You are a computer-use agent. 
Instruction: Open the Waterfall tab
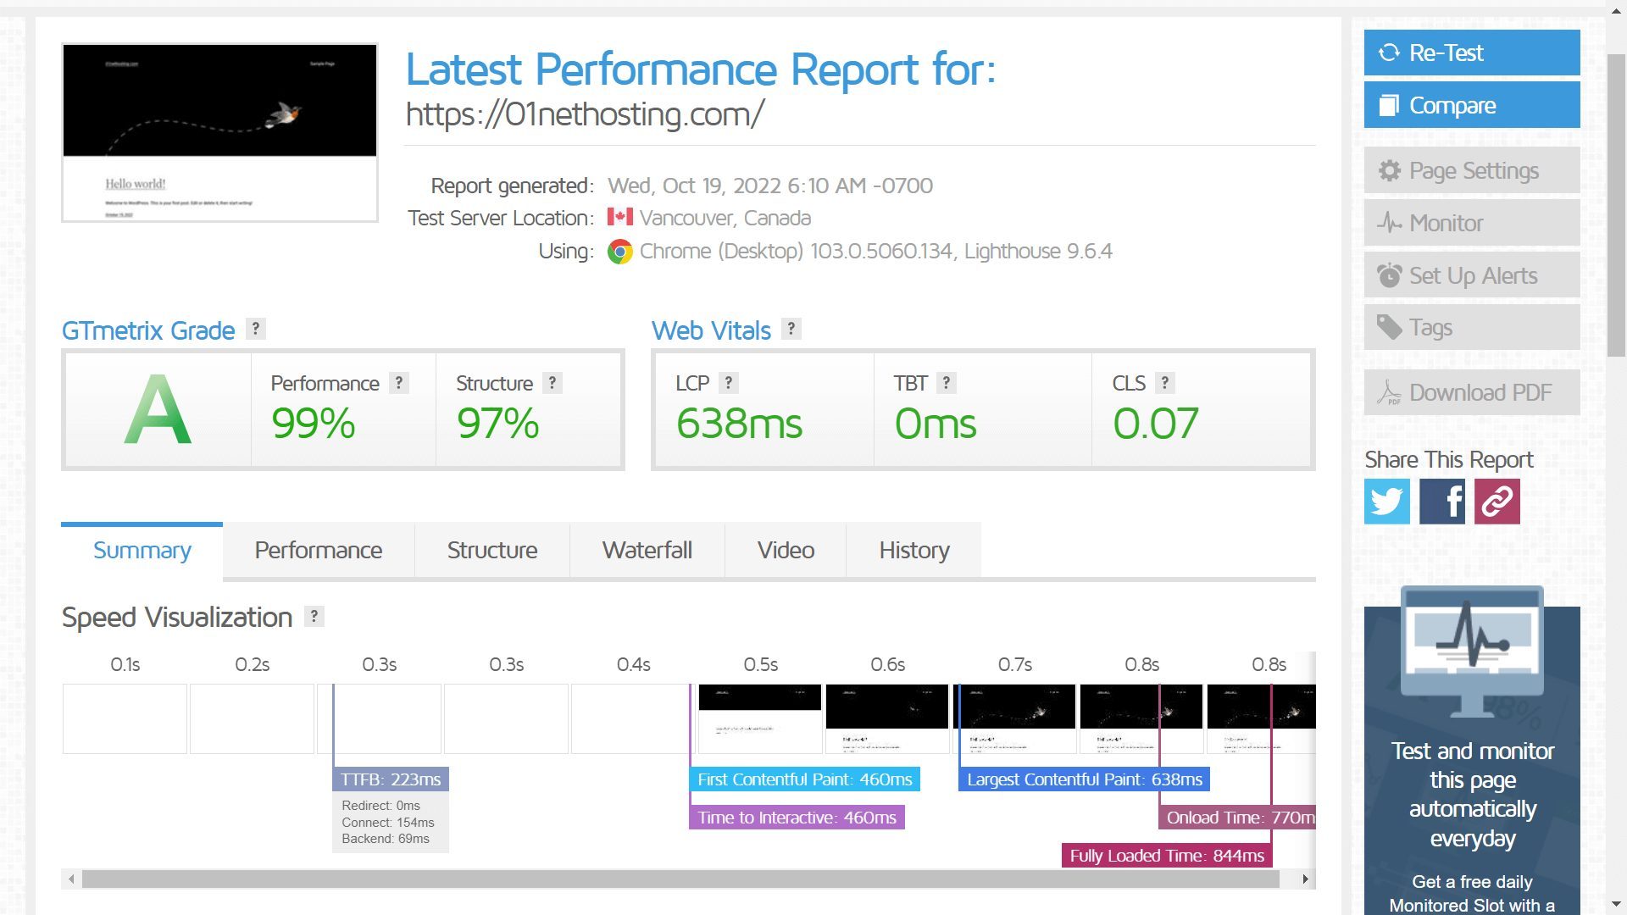click(x=647, y=551)
